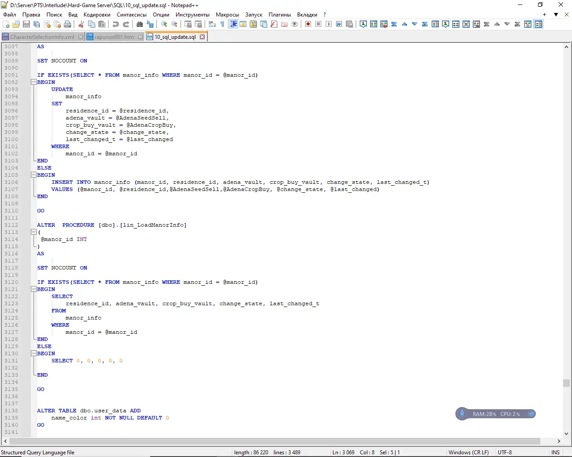Cut selection using the scissors icon
Screen dimensions: 572x457
pyautogui.click(x=81, y=24)
